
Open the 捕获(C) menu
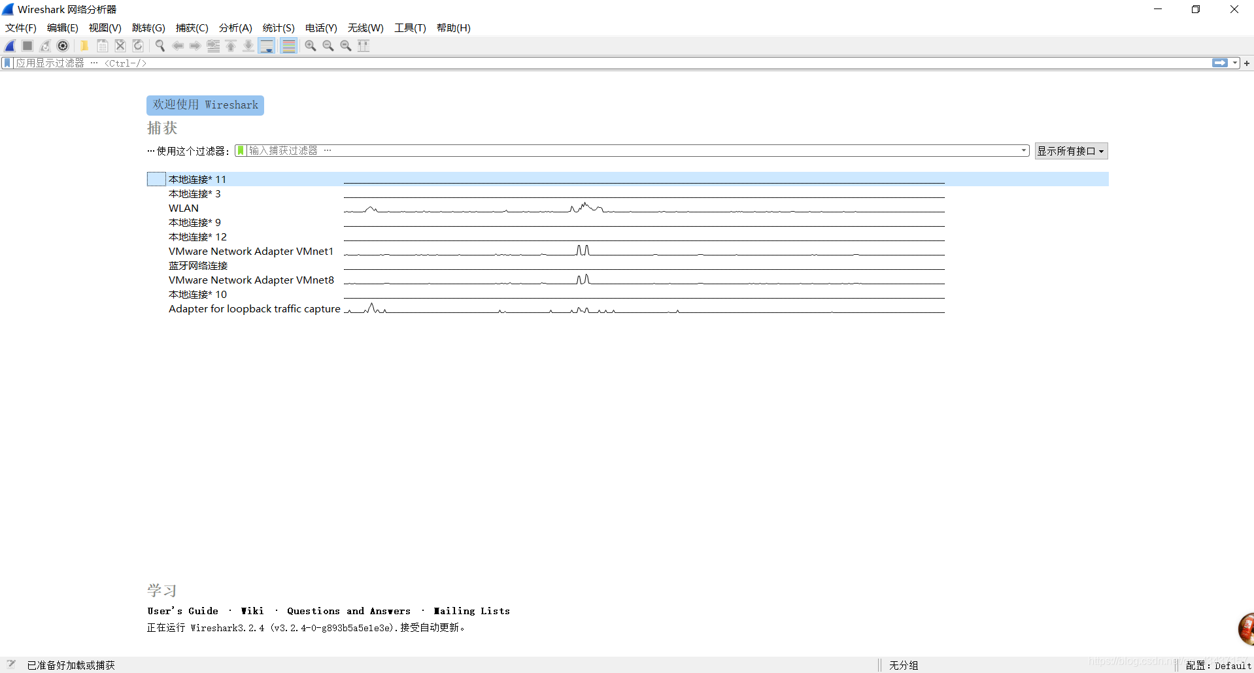pyautogui.click(x=192, y=28)
